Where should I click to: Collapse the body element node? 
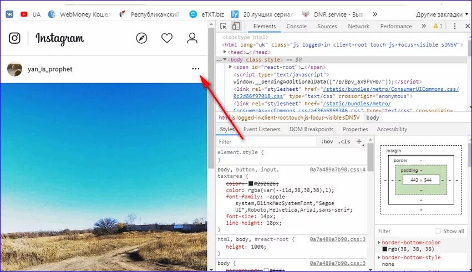(x=225, y=59)
